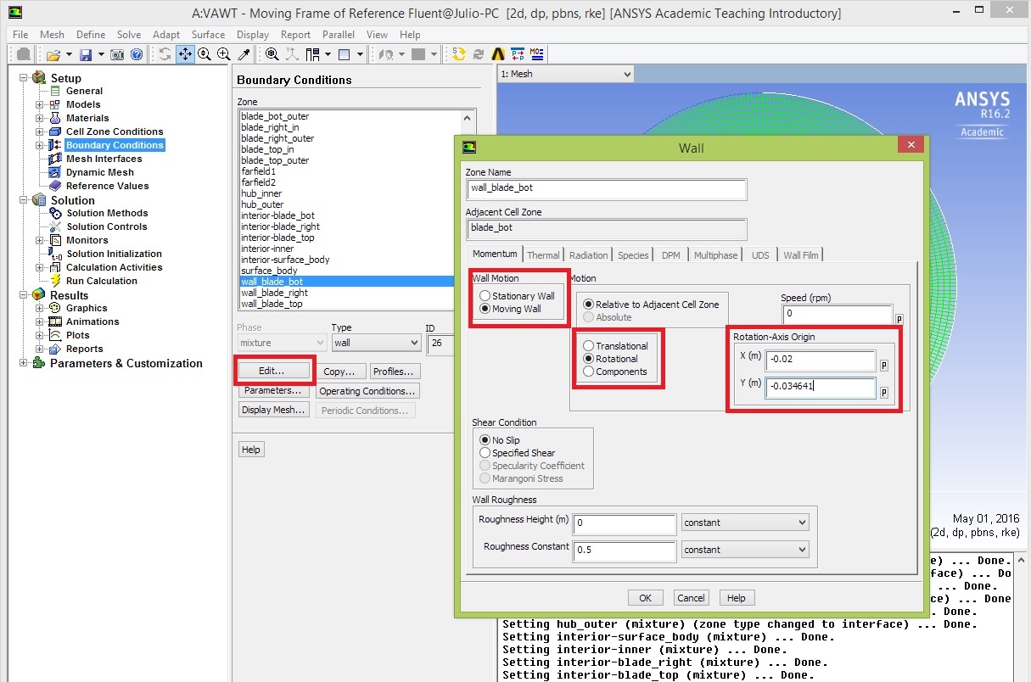Expand the Cell Zone Conditions node
This screenshot has height=682, width=1031.
39,131
